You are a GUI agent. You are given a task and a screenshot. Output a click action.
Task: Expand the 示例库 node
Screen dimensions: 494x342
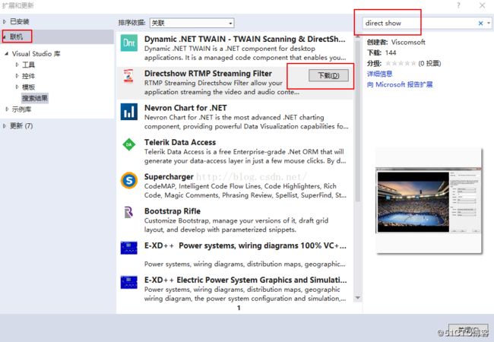click(x=6, y=109)
